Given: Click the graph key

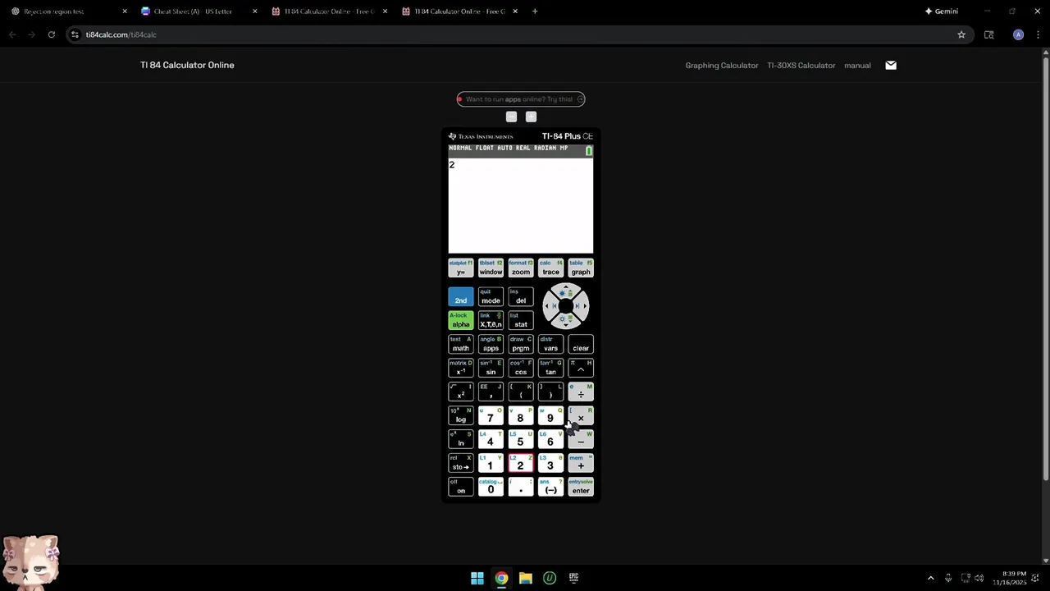Looking at the screenshot, I should pyautogui.click(x=581, y=268).
